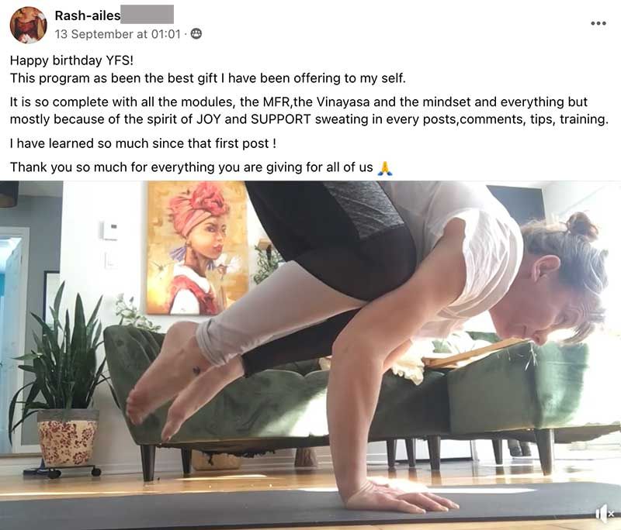Click the gray redacted box beside the name
The image size is (621, 530).
coord(147,14)
